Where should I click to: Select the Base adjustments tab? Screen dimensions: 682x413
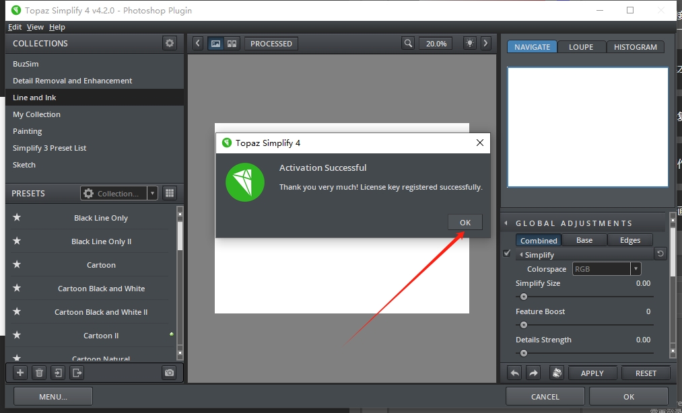(584, 240)
